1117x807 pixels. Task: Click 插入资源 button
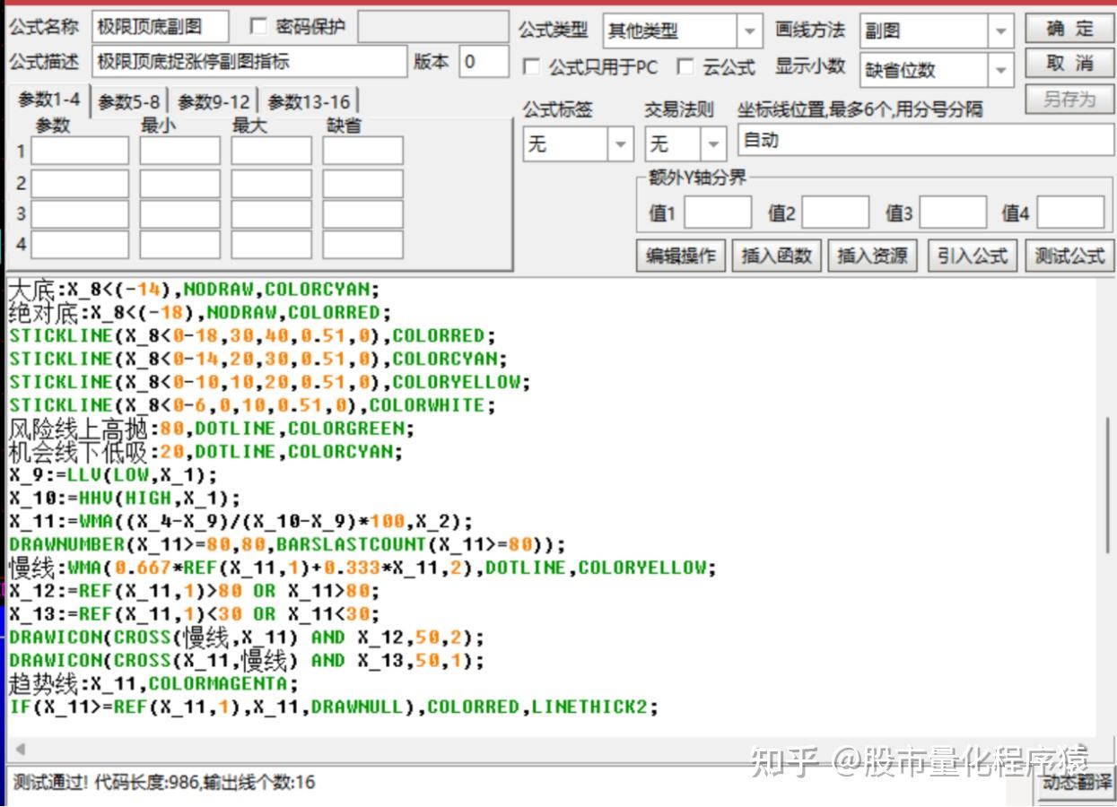(x=872, y=256)
